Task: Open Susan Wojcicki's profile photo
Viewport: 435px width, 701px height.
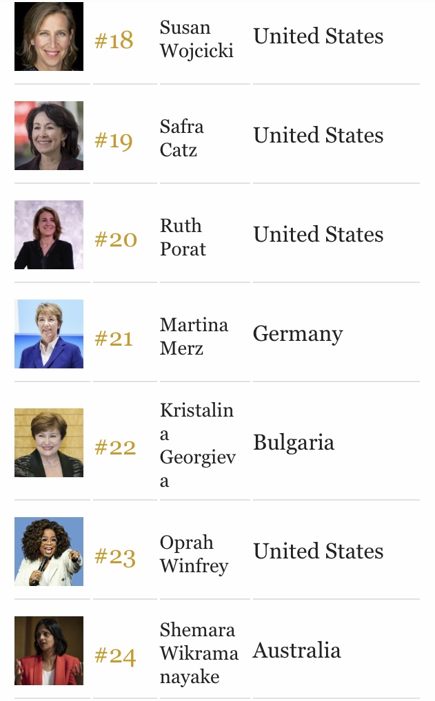Action: tap(49, 36)
